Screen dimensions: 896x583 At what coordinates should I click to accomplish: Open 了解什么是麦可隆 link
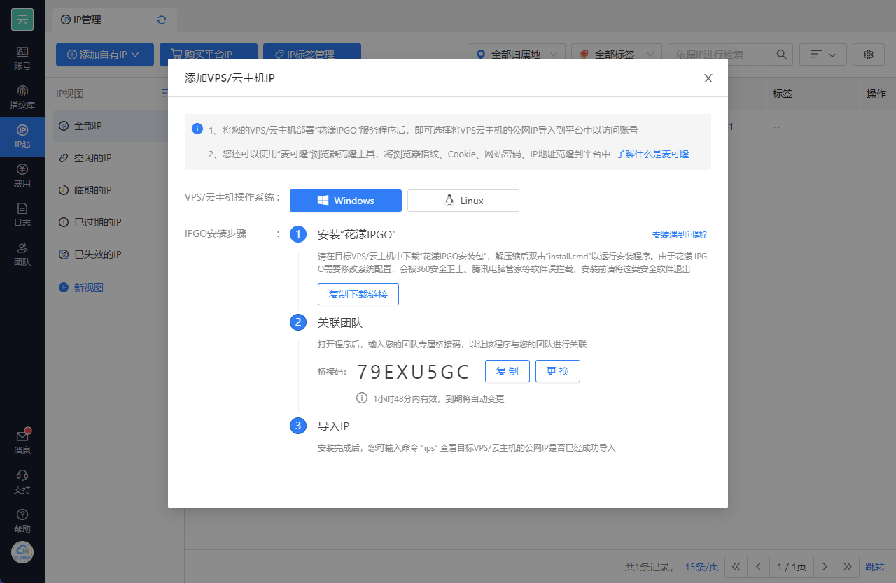click(652, 154)
